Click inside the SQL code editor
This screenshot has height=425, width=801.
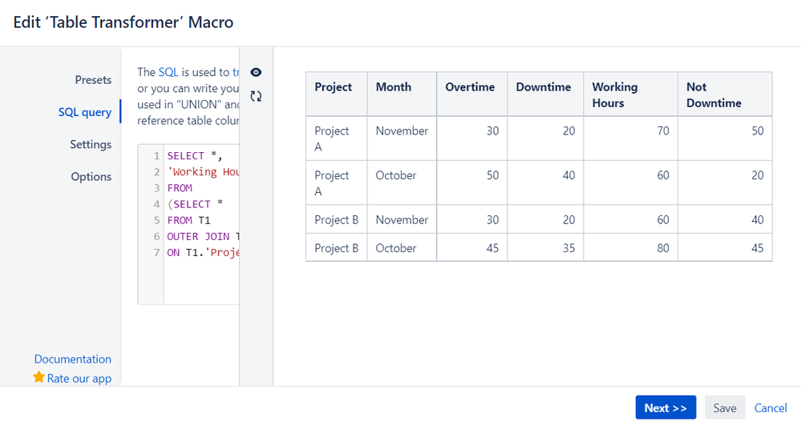pos(200,272)
